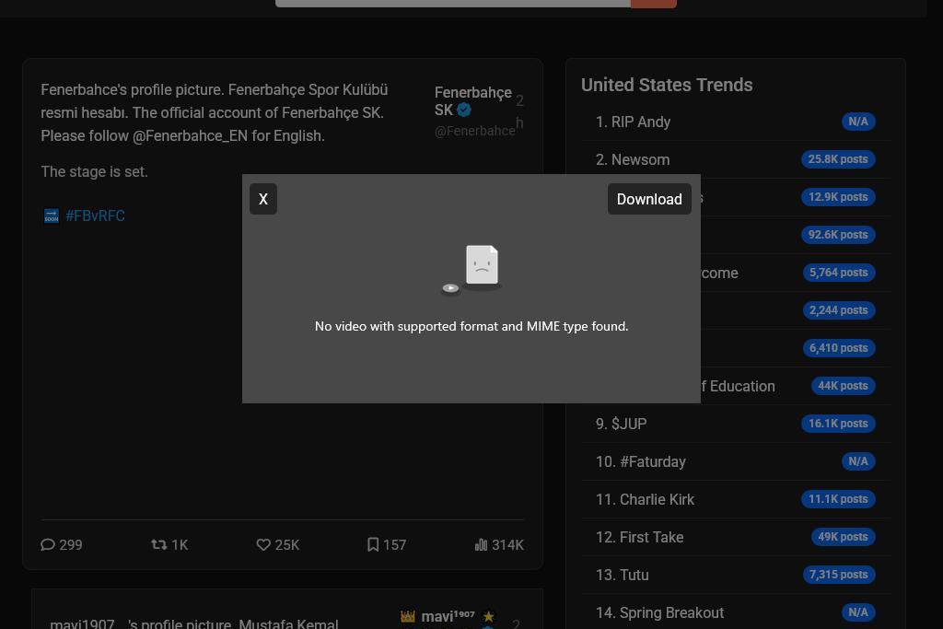Click the search input field at the top

[453, 3]
